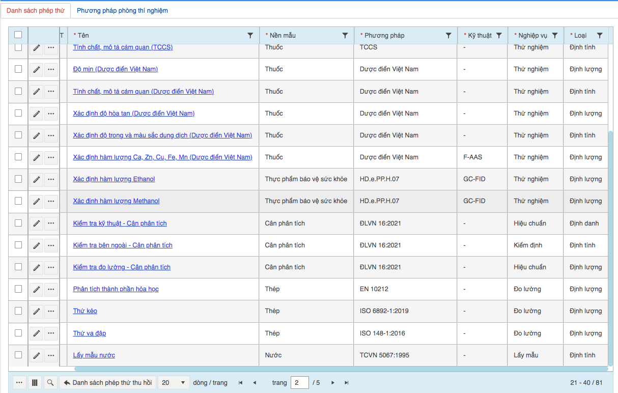
Task: Edit 'Xác định hàm lượng Ca, Zn, Cu, Fe, Mn' row
Action: [x=36, y=158]
